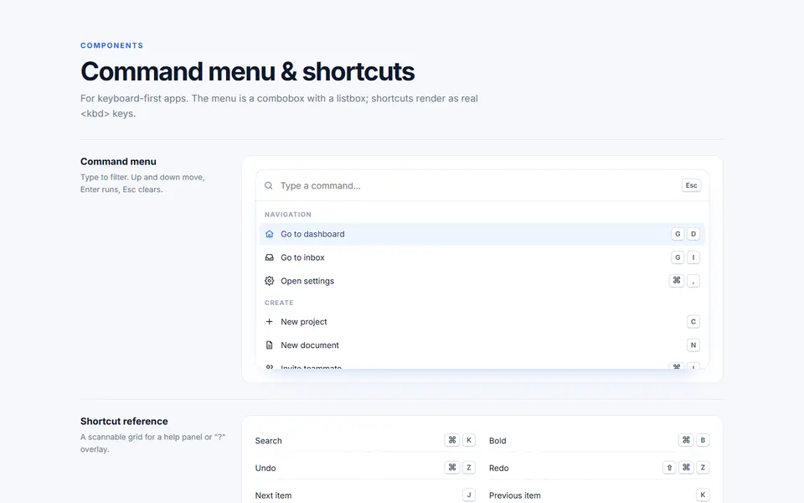The height and width of the screenshot is (503, 804).
Task: Click the command key in Search row
Action: (x=451, y=440)
